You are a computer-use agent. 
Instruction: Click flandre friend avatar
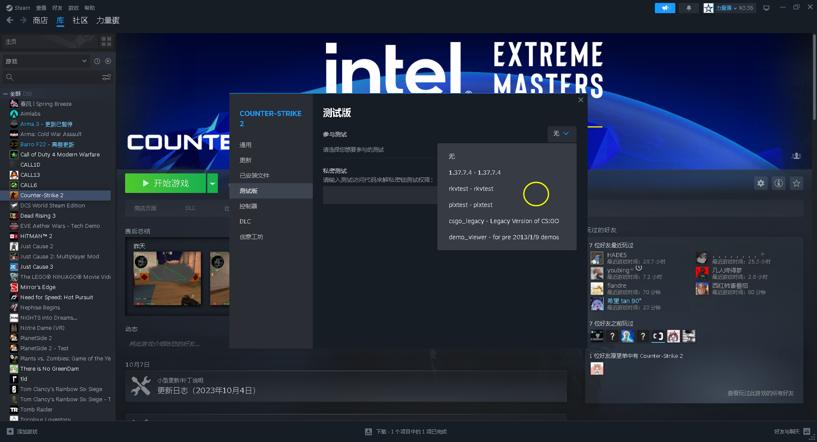pos(597,289)
